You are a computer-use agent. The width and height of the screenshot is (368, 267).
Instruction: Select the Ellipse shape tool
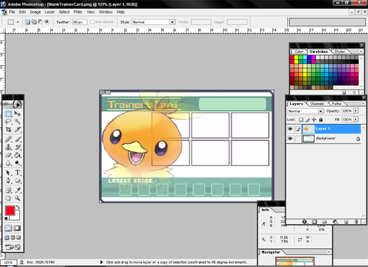[x=17, y=180]
